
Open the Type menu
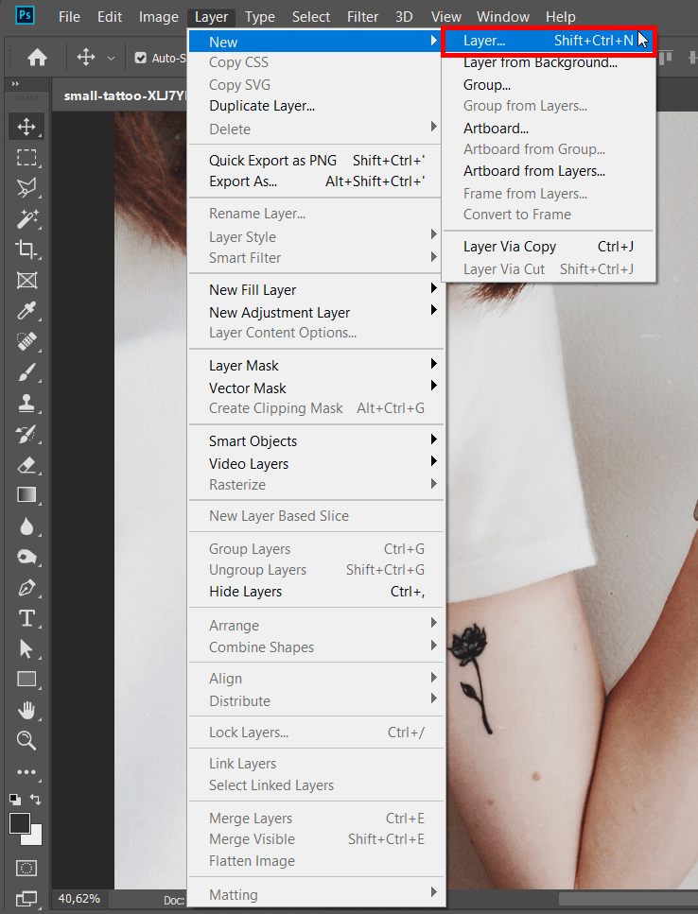click(259, 17)
